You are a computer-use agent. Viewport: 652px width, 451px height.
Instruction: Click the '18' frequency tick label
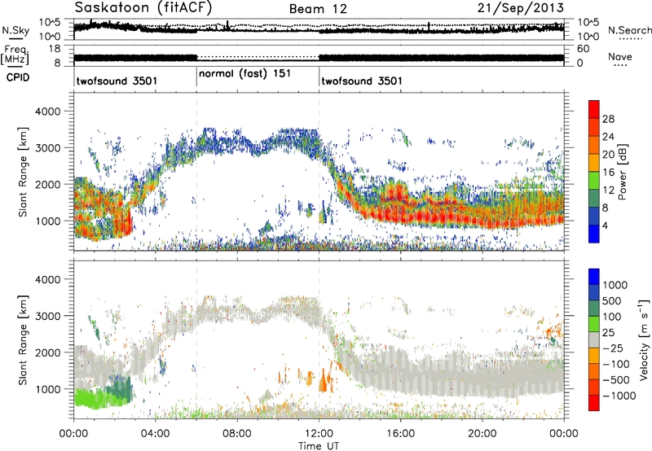coord(55,49)
